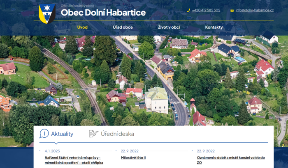The image size is (288, 168).
Task: Click the Dolní Habartice coat of arms logo
Action: pos(47,14)
